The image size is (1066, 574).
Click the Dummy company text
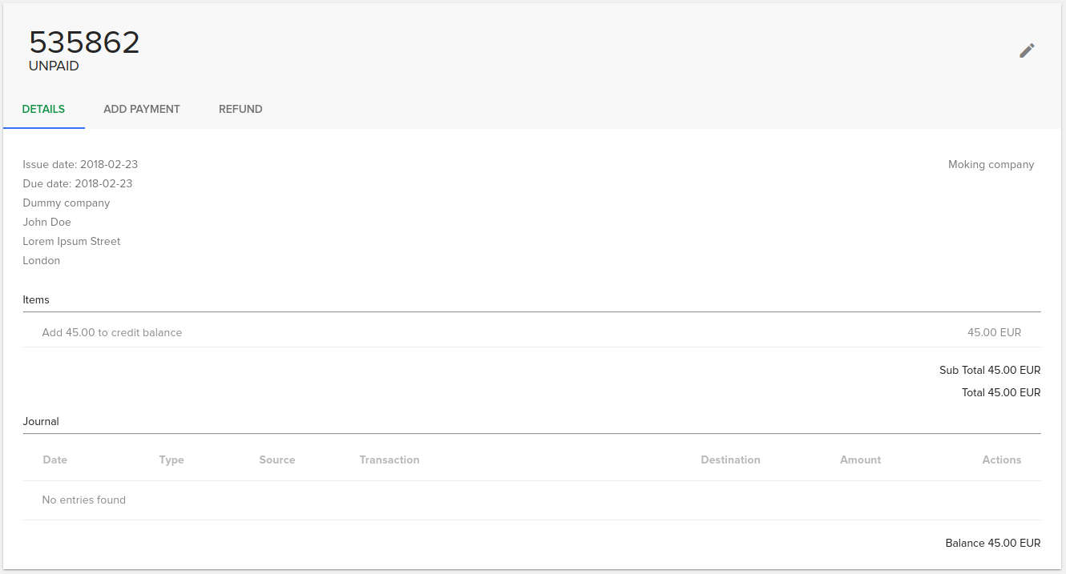pos(66,203)
